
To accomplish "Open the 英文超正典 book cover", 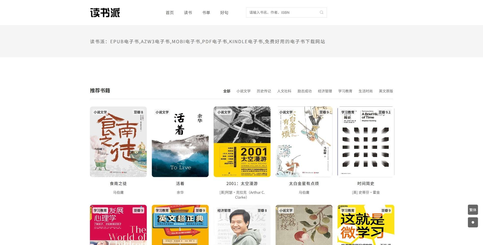I will point(180,225).
